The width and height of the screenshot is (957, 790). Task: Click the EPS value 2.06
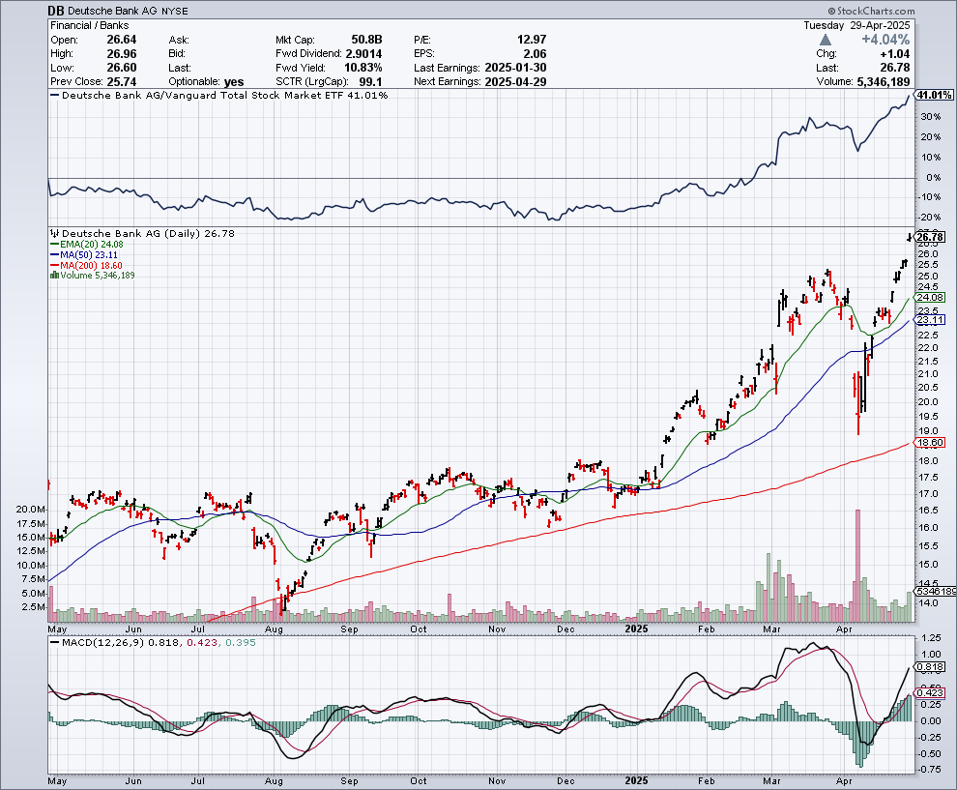click(535, 54)
